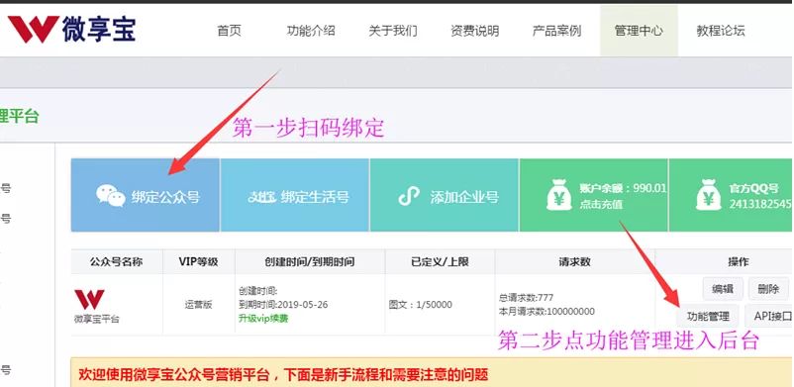
Task: Click money bag icon beside 账户余额
Action: 559,196
